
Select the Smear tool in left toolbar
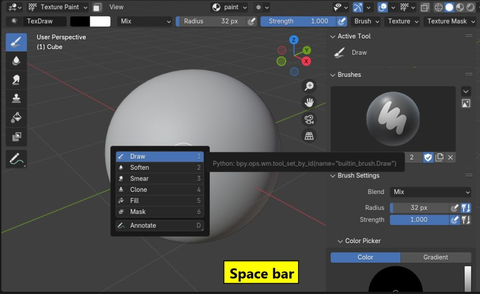(16, 80)
